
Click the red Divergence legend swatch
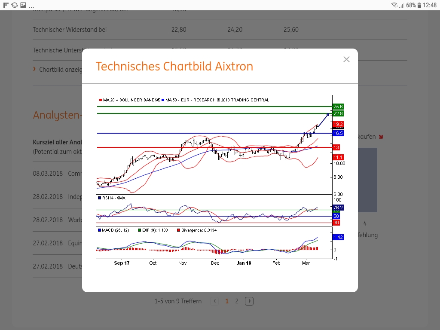tap(178, 230)
